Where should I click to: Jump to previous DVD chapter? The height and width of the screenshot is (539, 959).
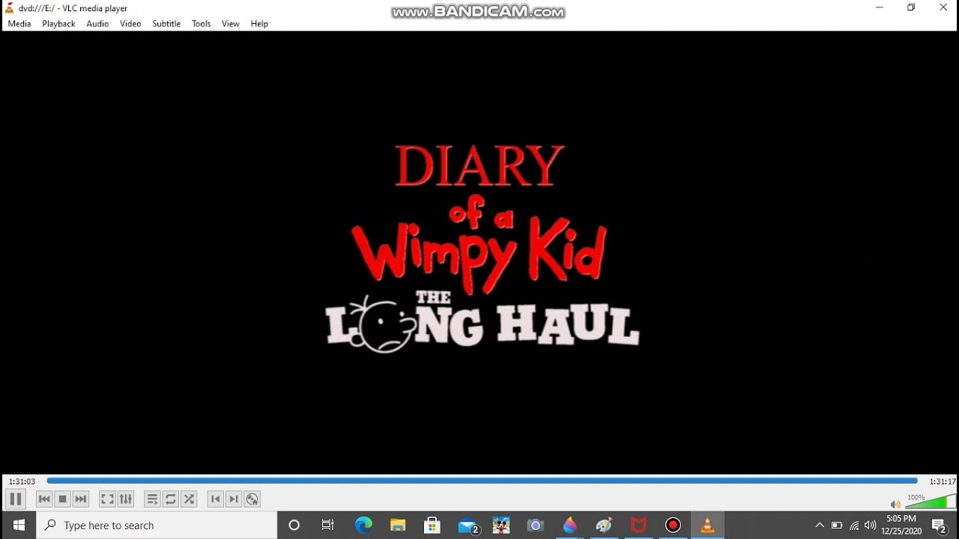[x=216, y=499]
